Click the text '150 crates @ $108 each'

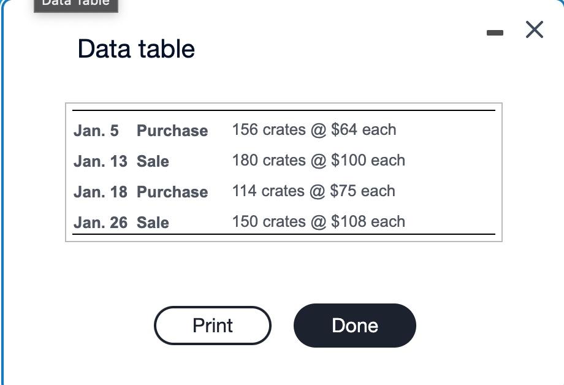point(318,221)
